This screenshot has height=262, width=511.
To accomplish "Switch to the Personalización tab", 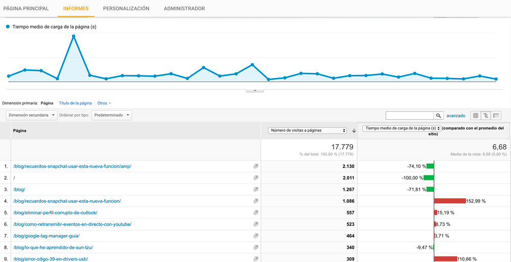I will 126,9.
